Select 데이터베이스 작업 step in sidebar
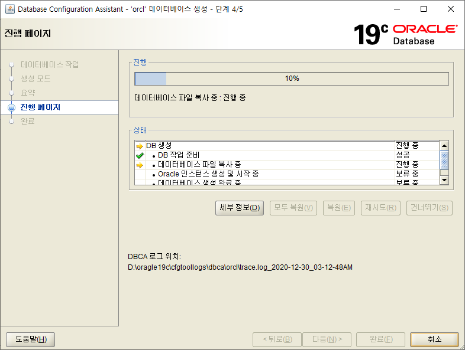 pyautogui.click(x=50, y=64)
